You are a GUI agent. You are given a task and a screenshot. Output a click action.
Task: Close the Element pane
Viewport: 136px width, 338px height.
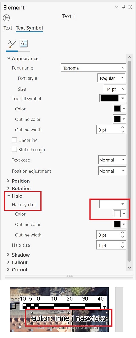(x=131, y=7)
